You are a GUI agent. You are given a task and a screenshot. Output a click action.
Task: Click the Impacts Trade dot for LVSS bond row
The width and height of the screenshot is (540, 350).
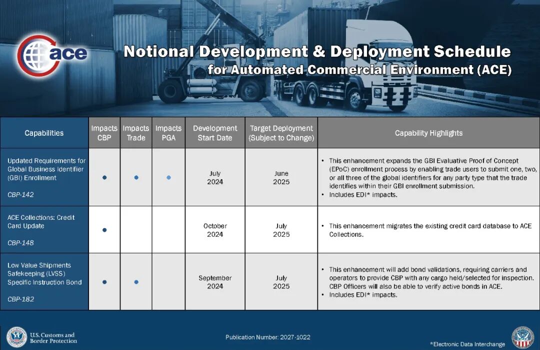tap(136, 282)
